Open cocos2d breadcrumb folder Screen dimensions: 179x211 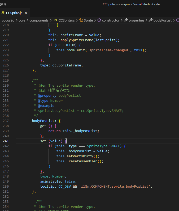(x=8, y=20)
